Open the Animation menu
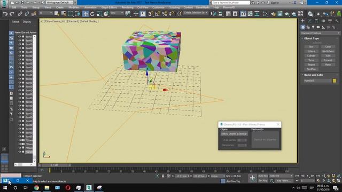The image size is (342, 192). point(90,7)
